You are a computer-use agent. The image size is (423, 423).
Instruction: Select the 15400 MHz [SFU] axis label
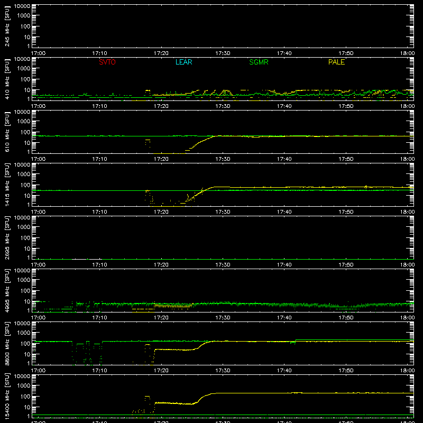click(7, 396)
